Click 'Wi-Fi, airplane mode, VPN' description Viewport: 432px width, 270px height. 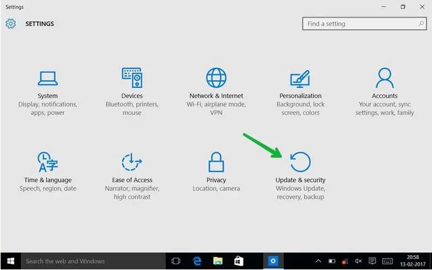pos(216,108)
